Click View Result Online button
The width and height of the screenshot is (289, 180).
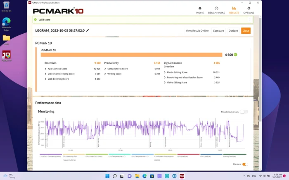click(197, 31)
